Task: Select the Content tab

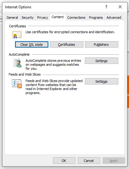Action: (x=58, y=17)
